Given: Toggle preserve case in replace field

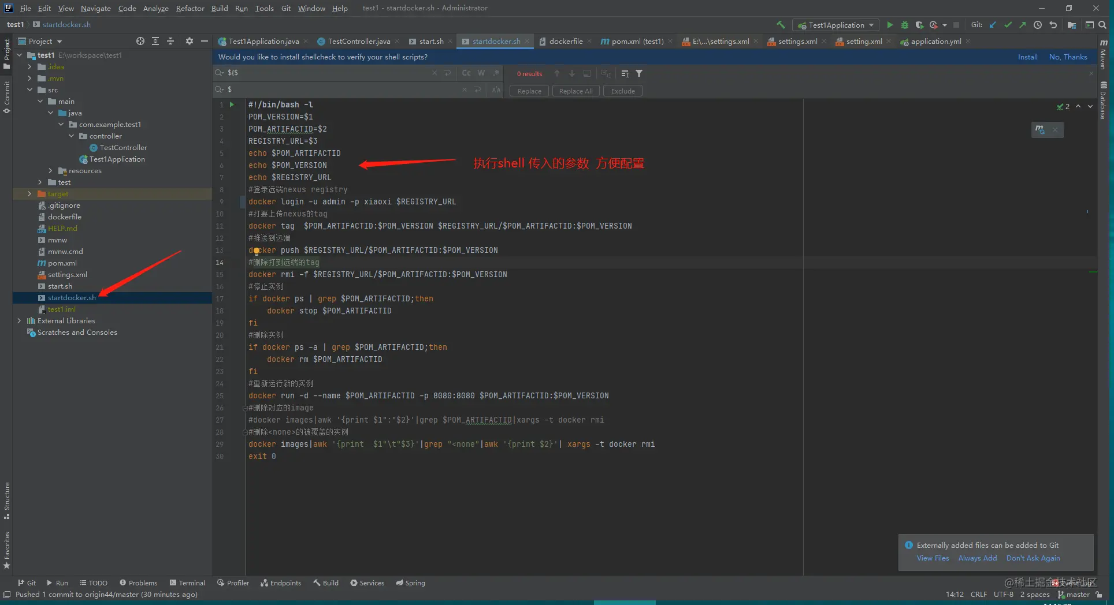Looking at the screenshot, I should tap(496, 89).
